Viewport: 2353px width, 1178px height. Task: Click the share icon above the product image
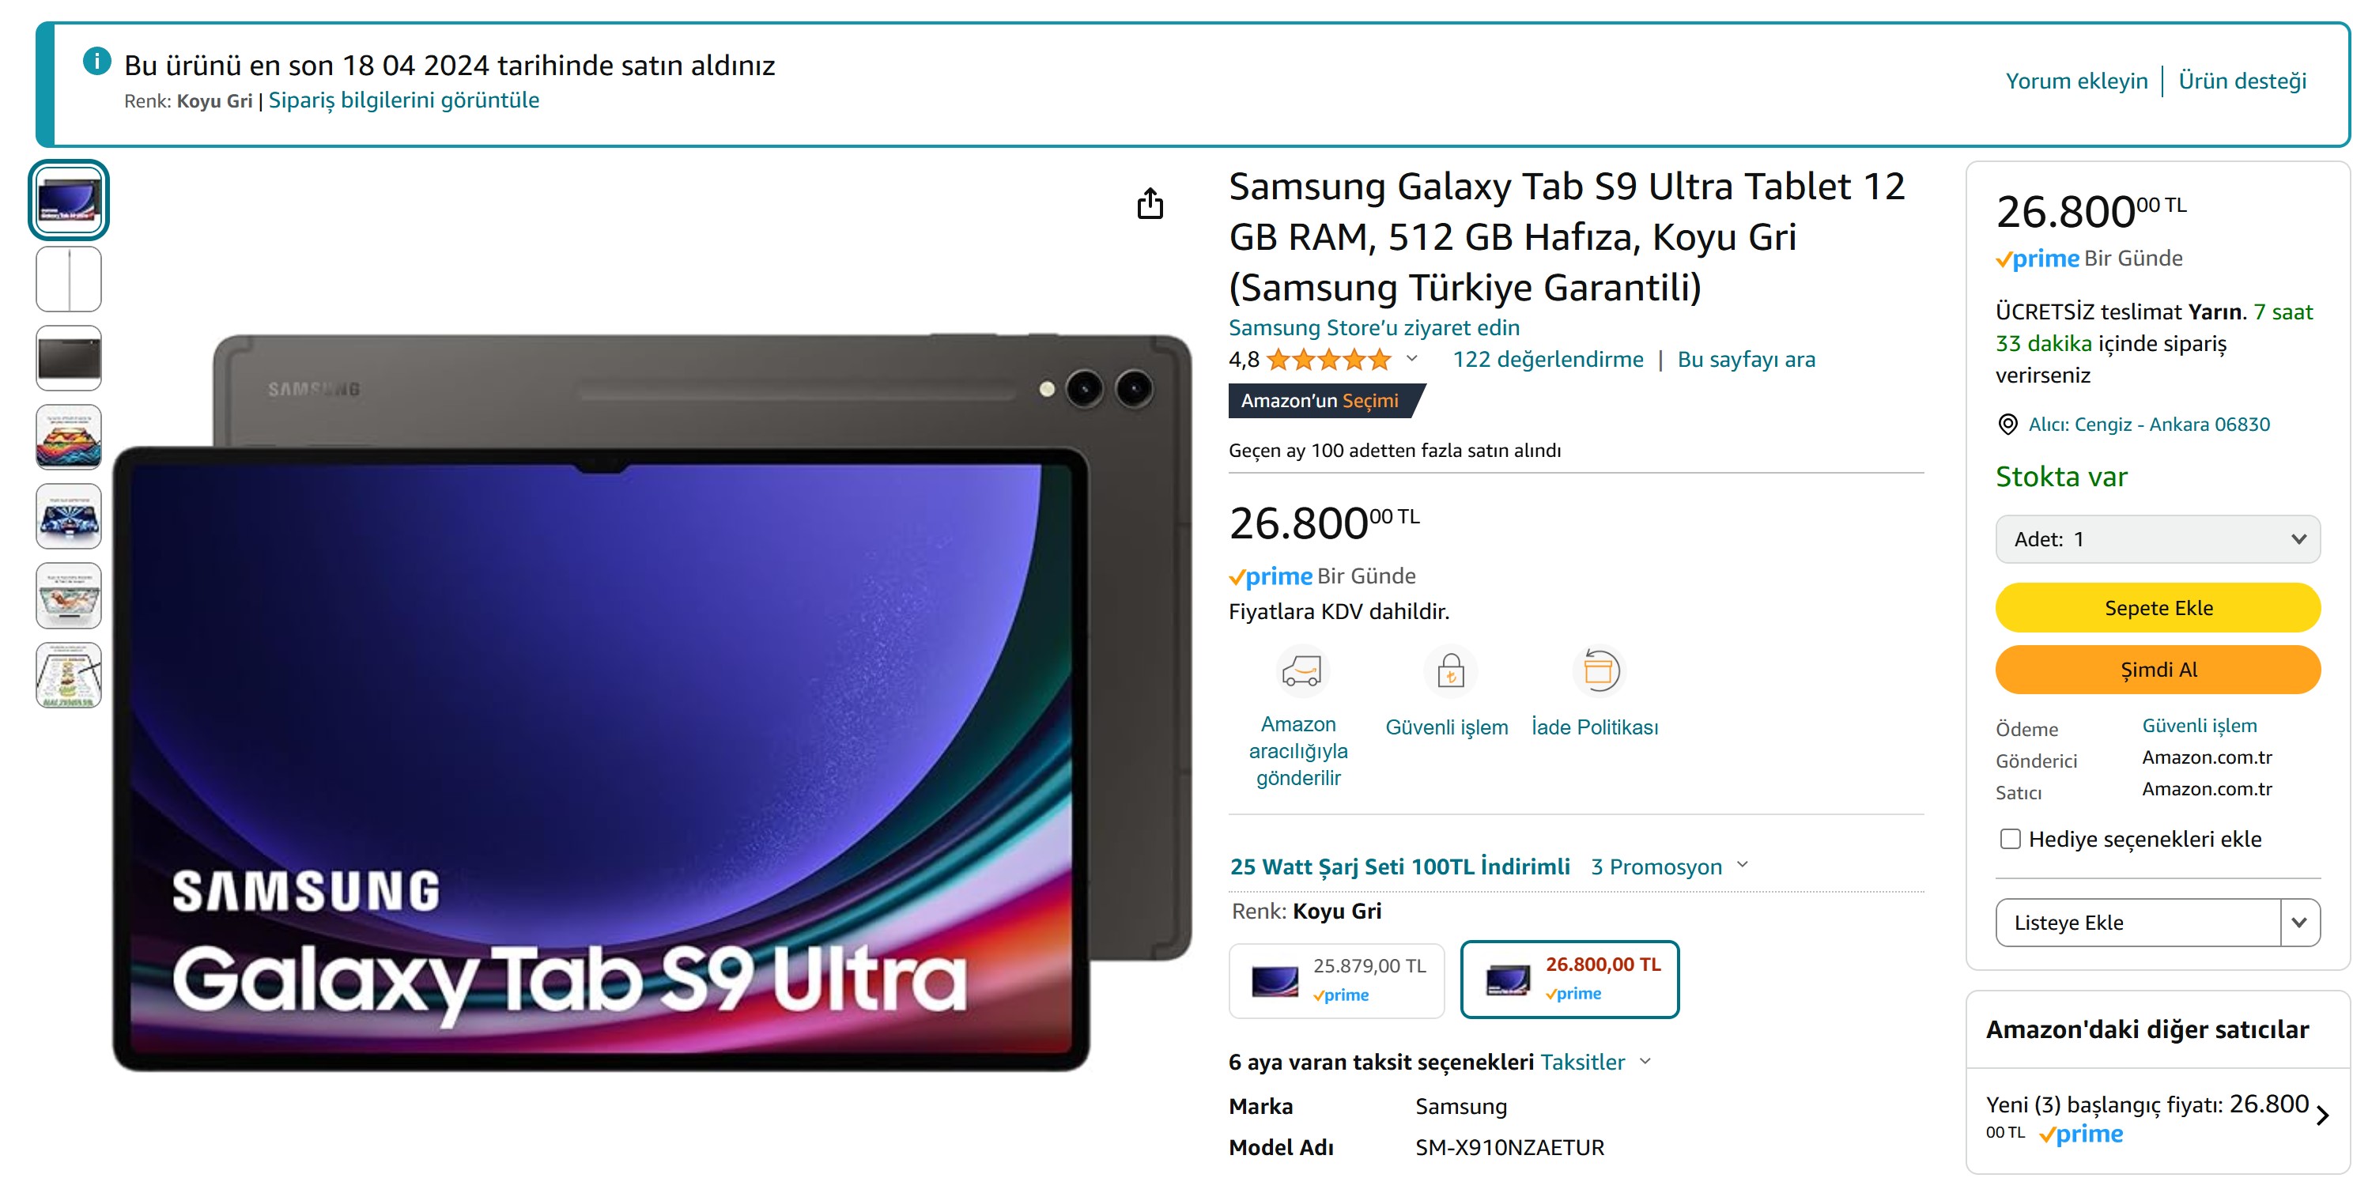1150,204
